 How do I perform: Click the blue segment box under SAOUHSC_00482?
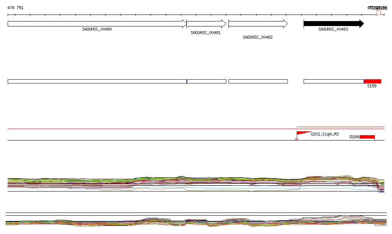click(258, 81)
